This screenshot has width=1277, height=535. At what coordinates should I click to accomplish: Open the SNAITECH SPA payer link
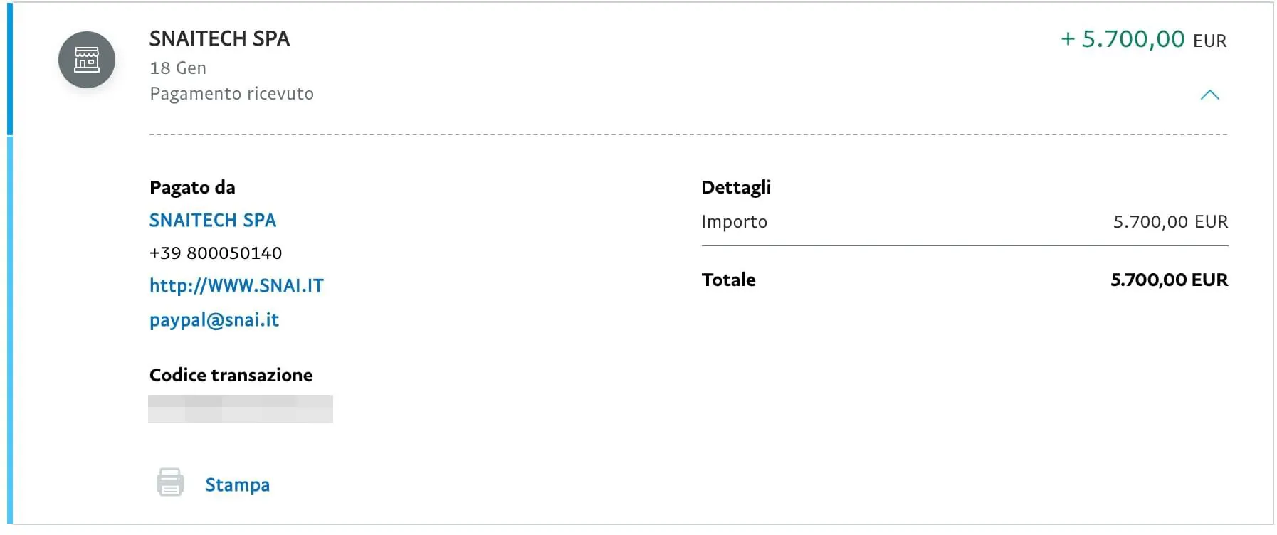click(x=212, y=220)
